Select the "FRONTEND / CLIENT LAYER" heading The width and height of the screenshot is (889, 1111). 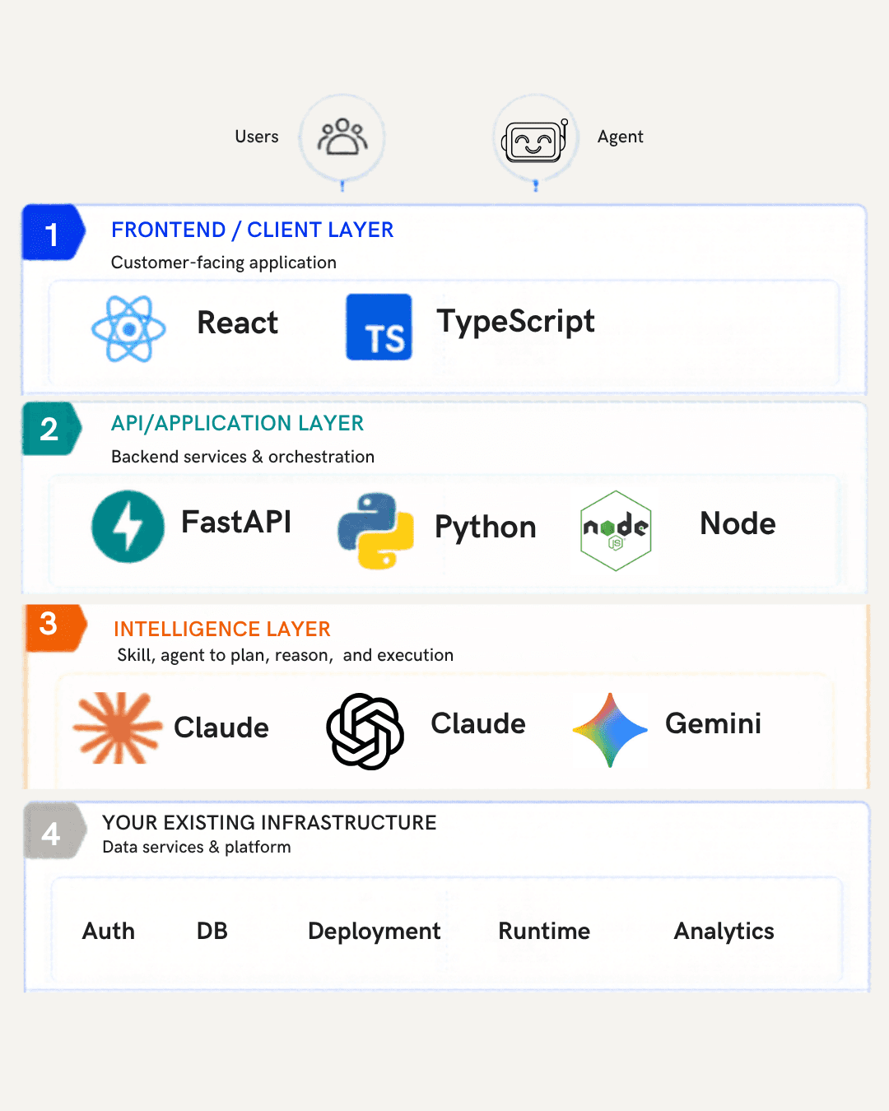click(253, 230)
